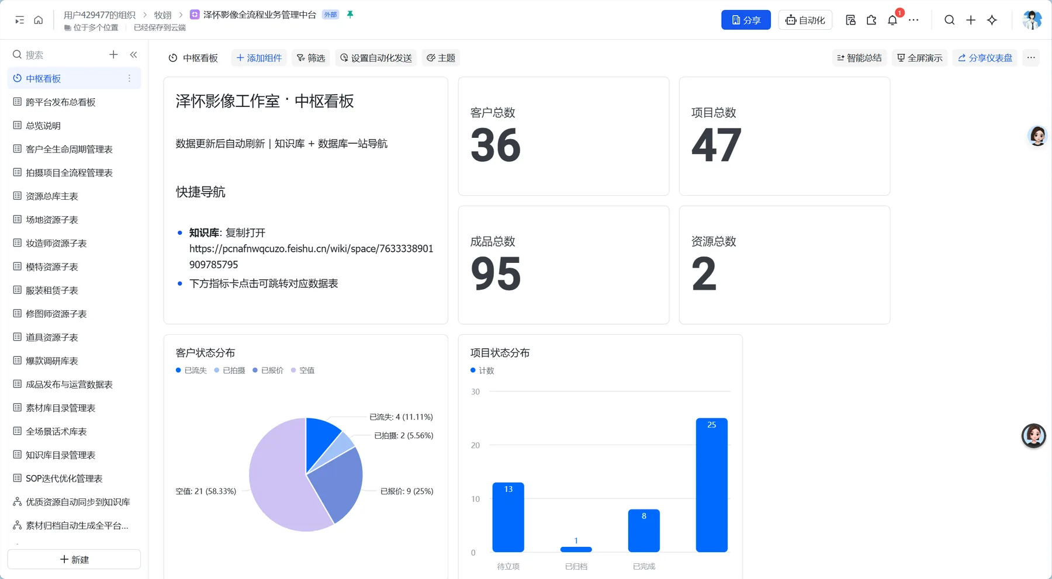Open 模特资源子表

(x=74, y=267)
